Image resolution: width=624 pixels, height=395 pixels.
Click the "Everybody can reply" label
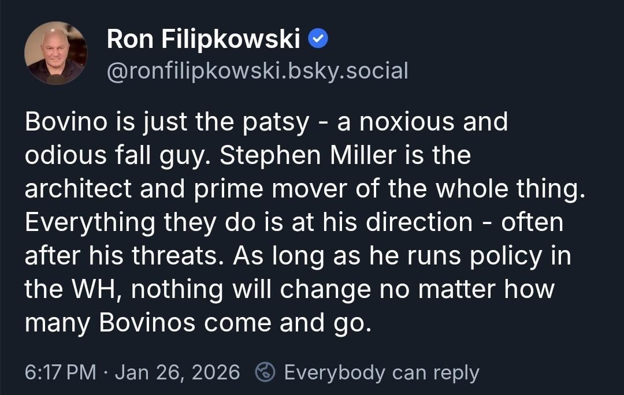pyautogui.click(x=381, y=372)
